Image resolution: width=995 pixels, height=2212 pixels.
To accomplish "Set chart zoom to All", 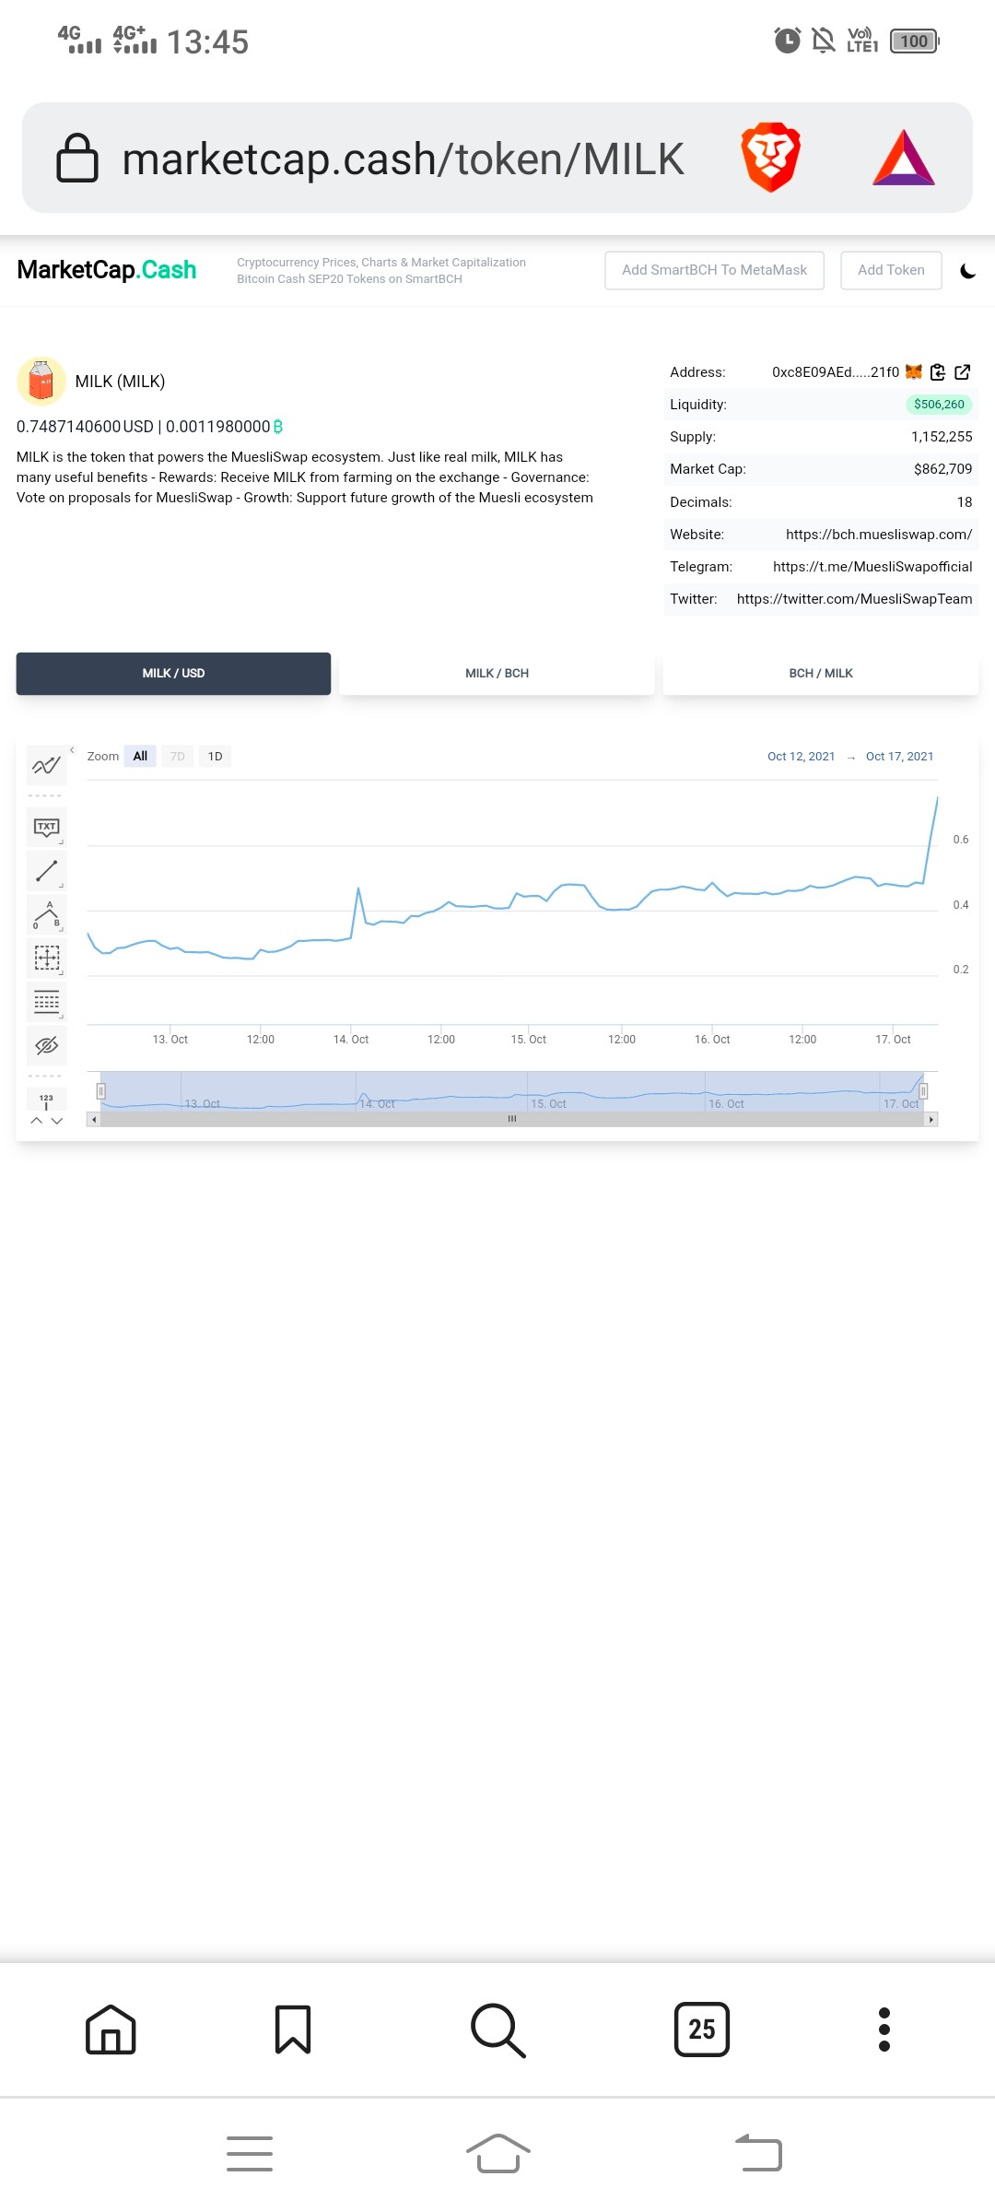I will (140, 757).
